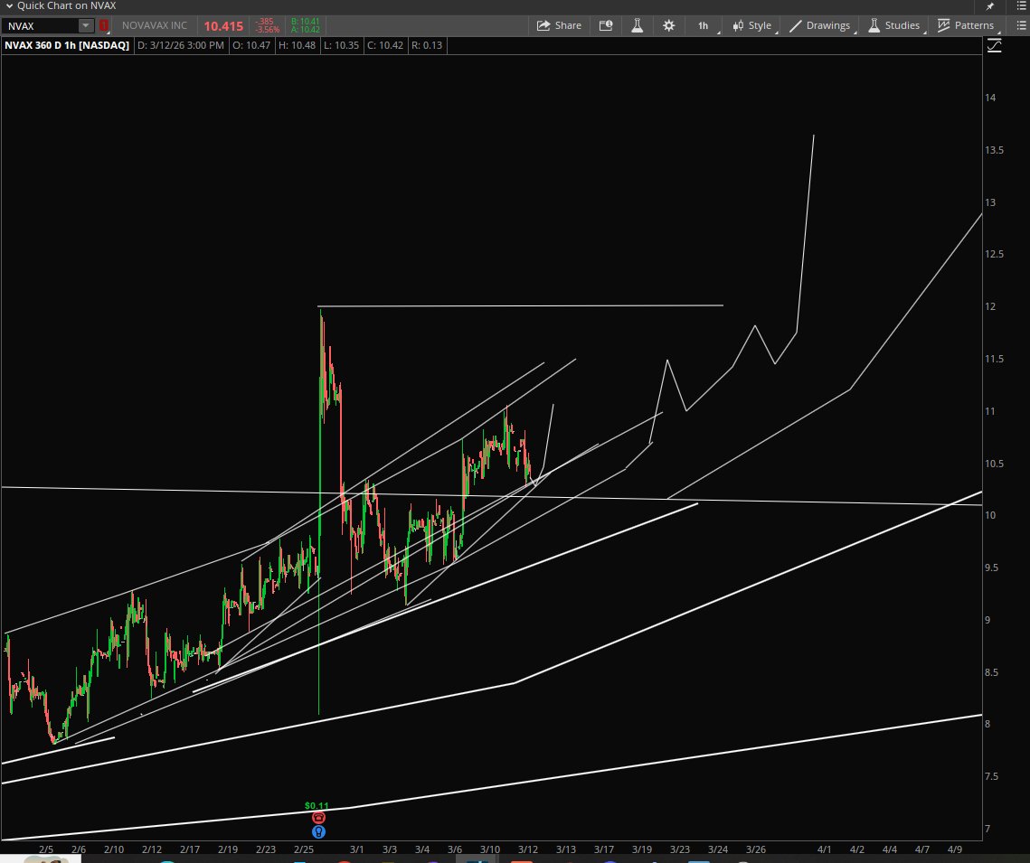Share the chart
The height and width of the screenshot is (863, 1030).
559,25
